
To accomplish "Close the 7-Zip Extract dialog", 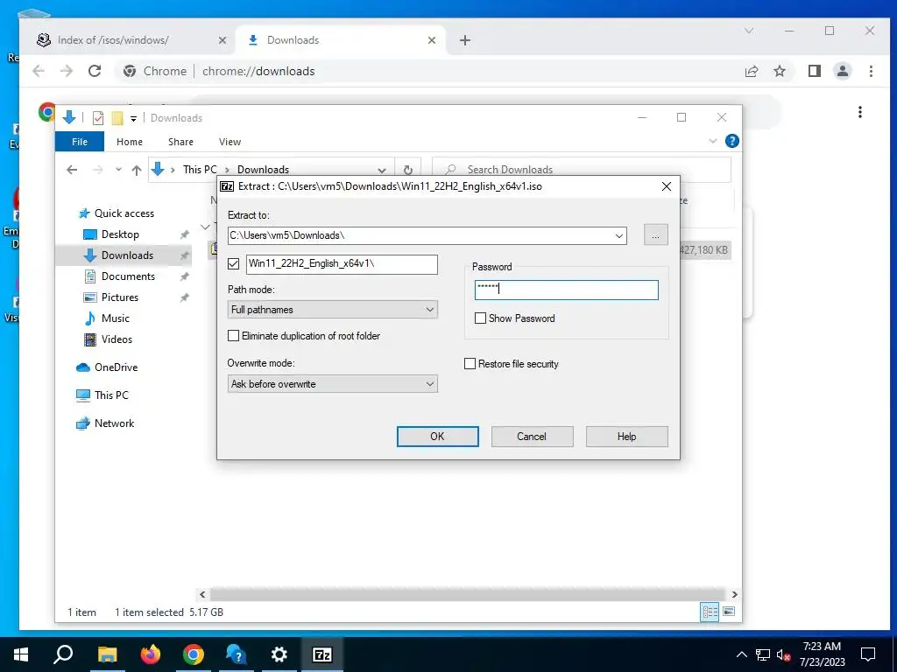I will coord(667,186).
